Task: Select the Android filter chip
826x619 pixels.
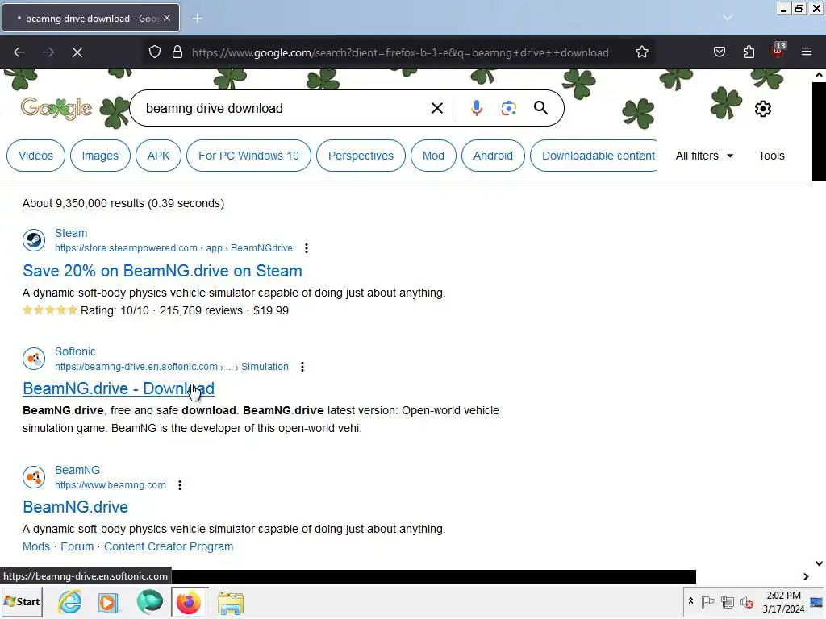Action: click(493, 156)
